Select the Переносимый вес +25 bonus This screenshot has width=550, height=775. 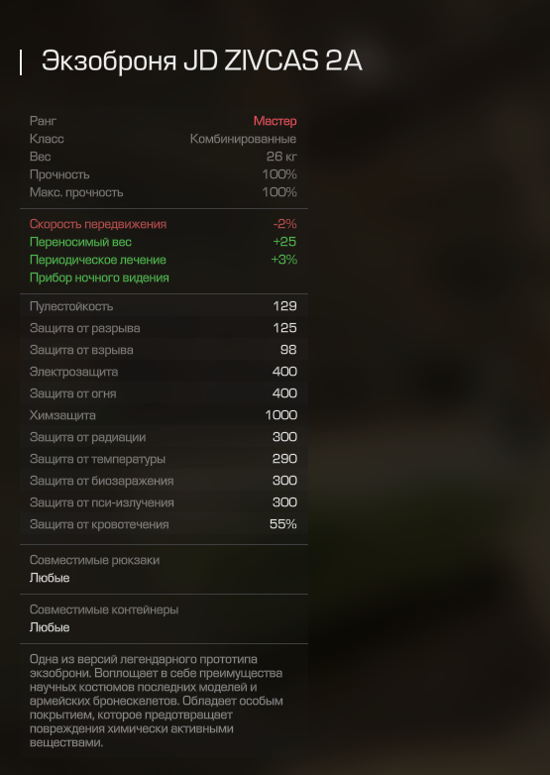click(x=164, y=242)
